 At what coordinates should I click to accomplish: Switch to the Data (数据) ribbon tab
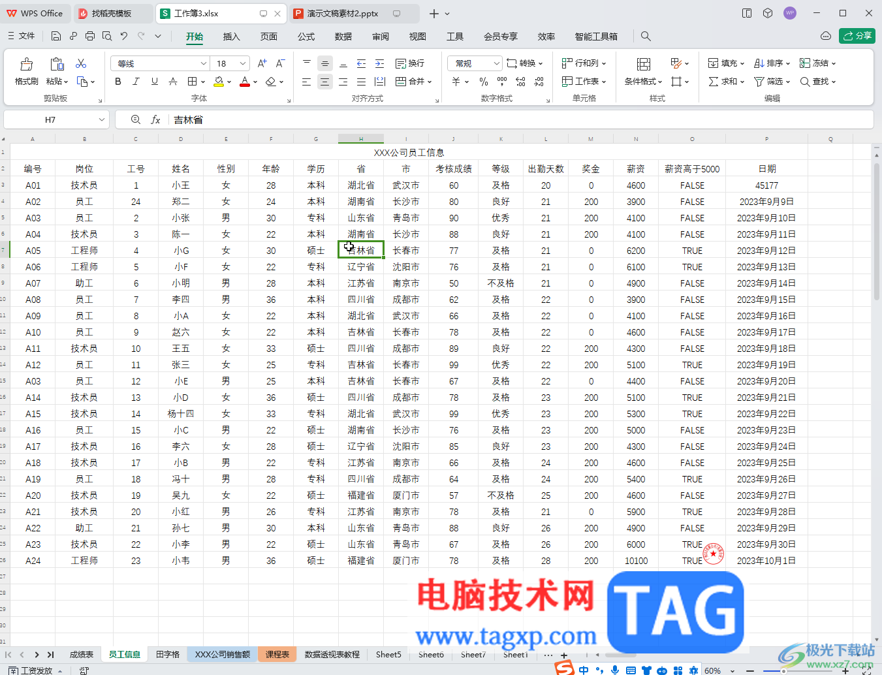click(343, 37)
